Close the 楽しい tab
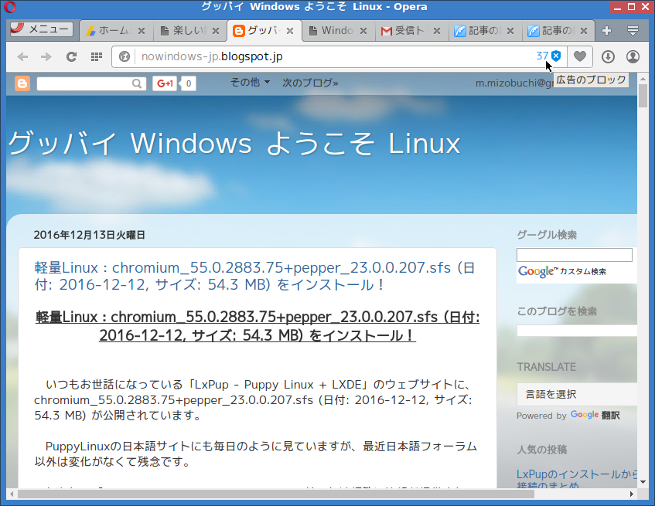This screenshot has height=506, width=655. (x=216, y=31)
